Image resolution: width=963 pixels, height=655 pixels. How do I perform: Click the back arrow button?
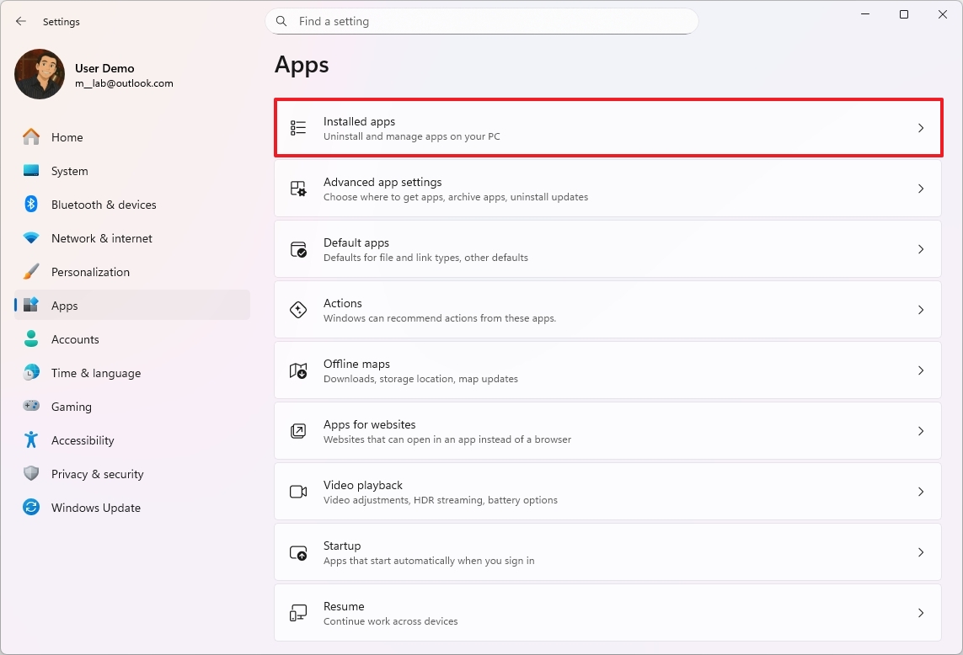pos(20,21)
